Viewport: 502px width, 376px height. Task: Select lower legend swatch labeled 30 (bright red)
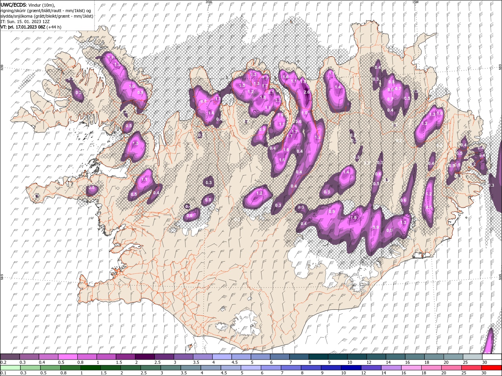click(491, 368)
